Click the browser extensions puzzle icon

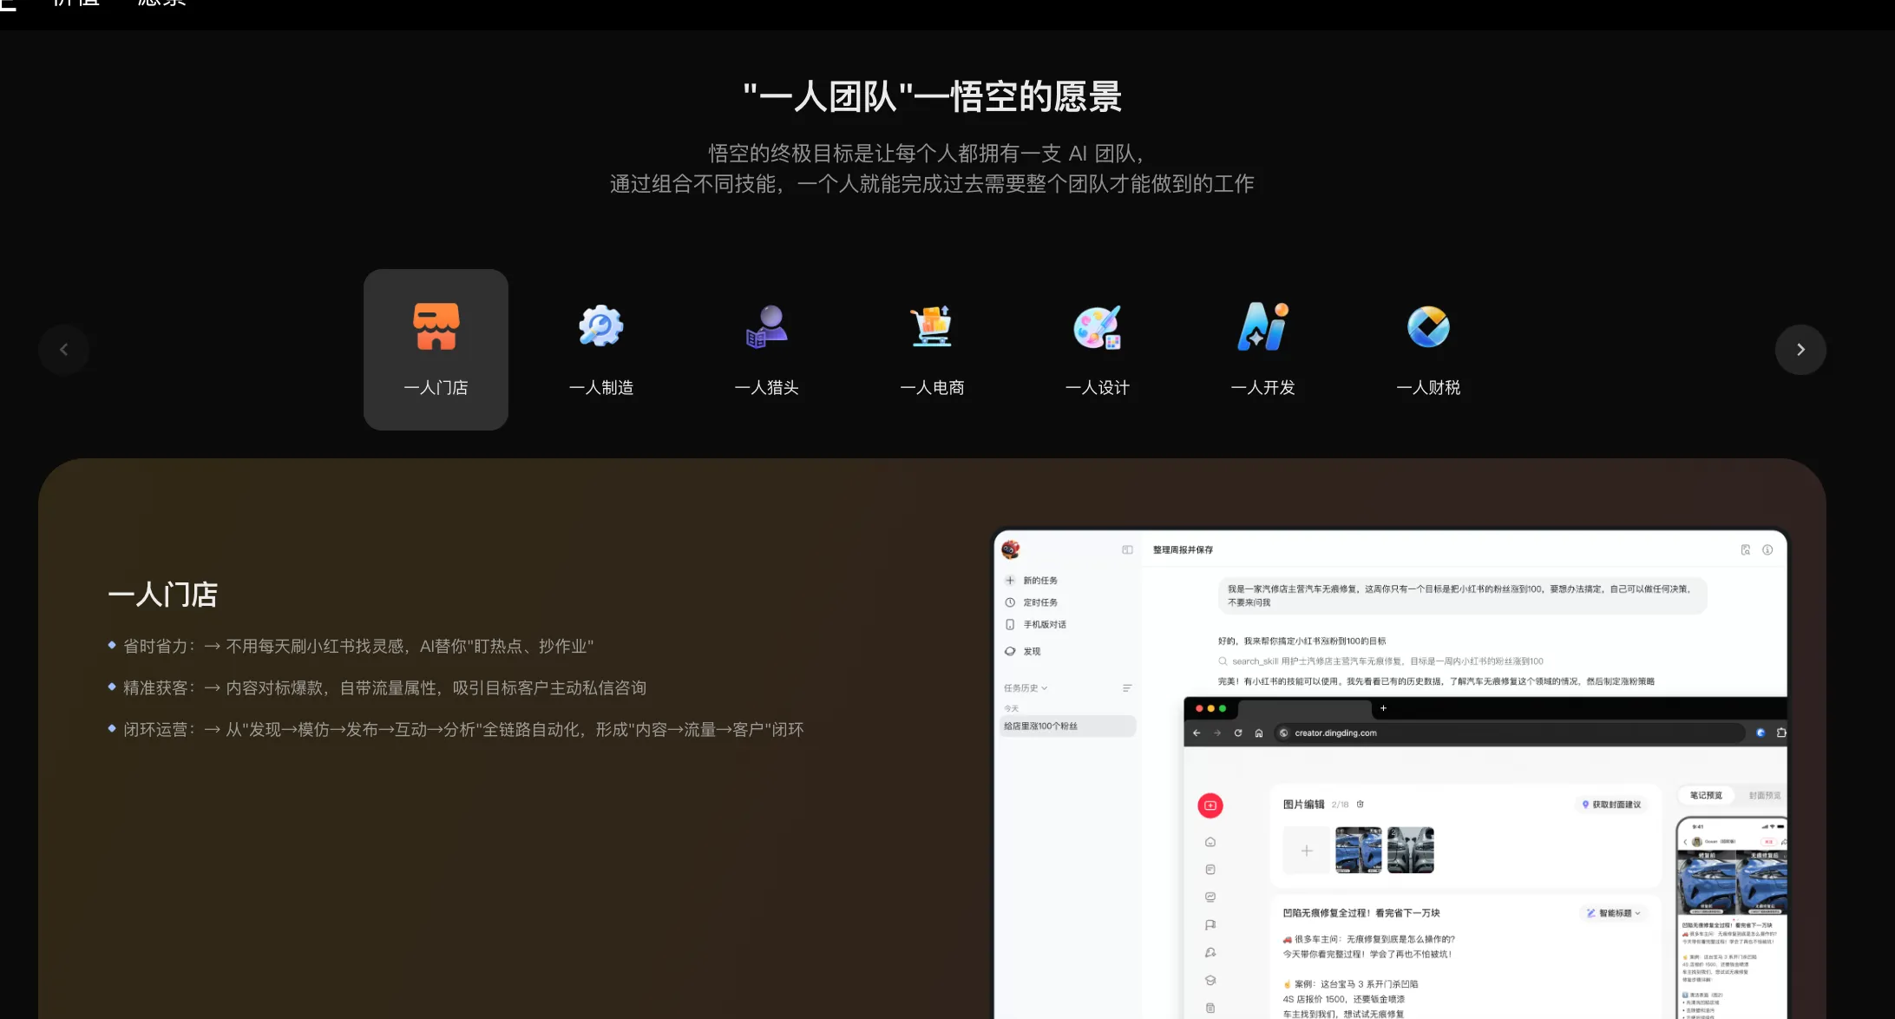[1780, 733]
